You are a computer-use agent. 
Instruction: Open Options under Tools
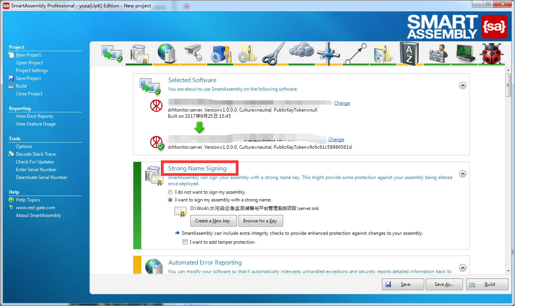24,146
